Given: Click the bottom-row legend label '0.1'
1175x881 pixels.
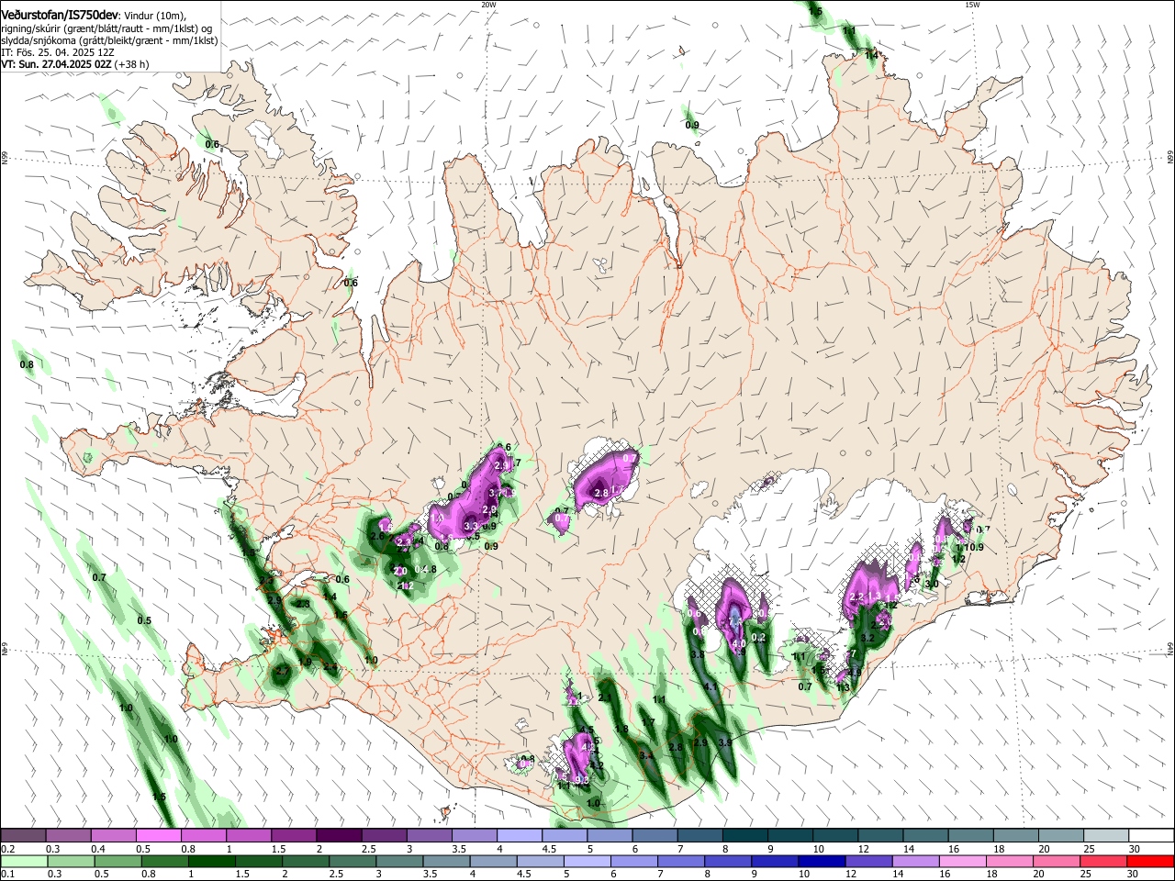Looking at the screenshot, I should click(x=7, y=874).
